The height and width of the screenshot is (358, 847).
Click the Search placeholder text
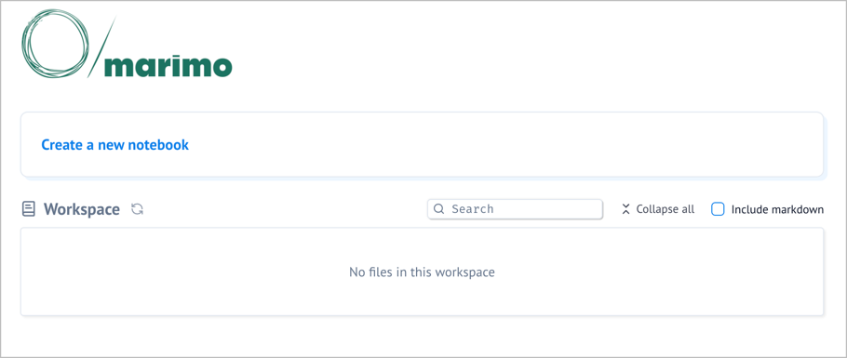(x=473, y=209)
